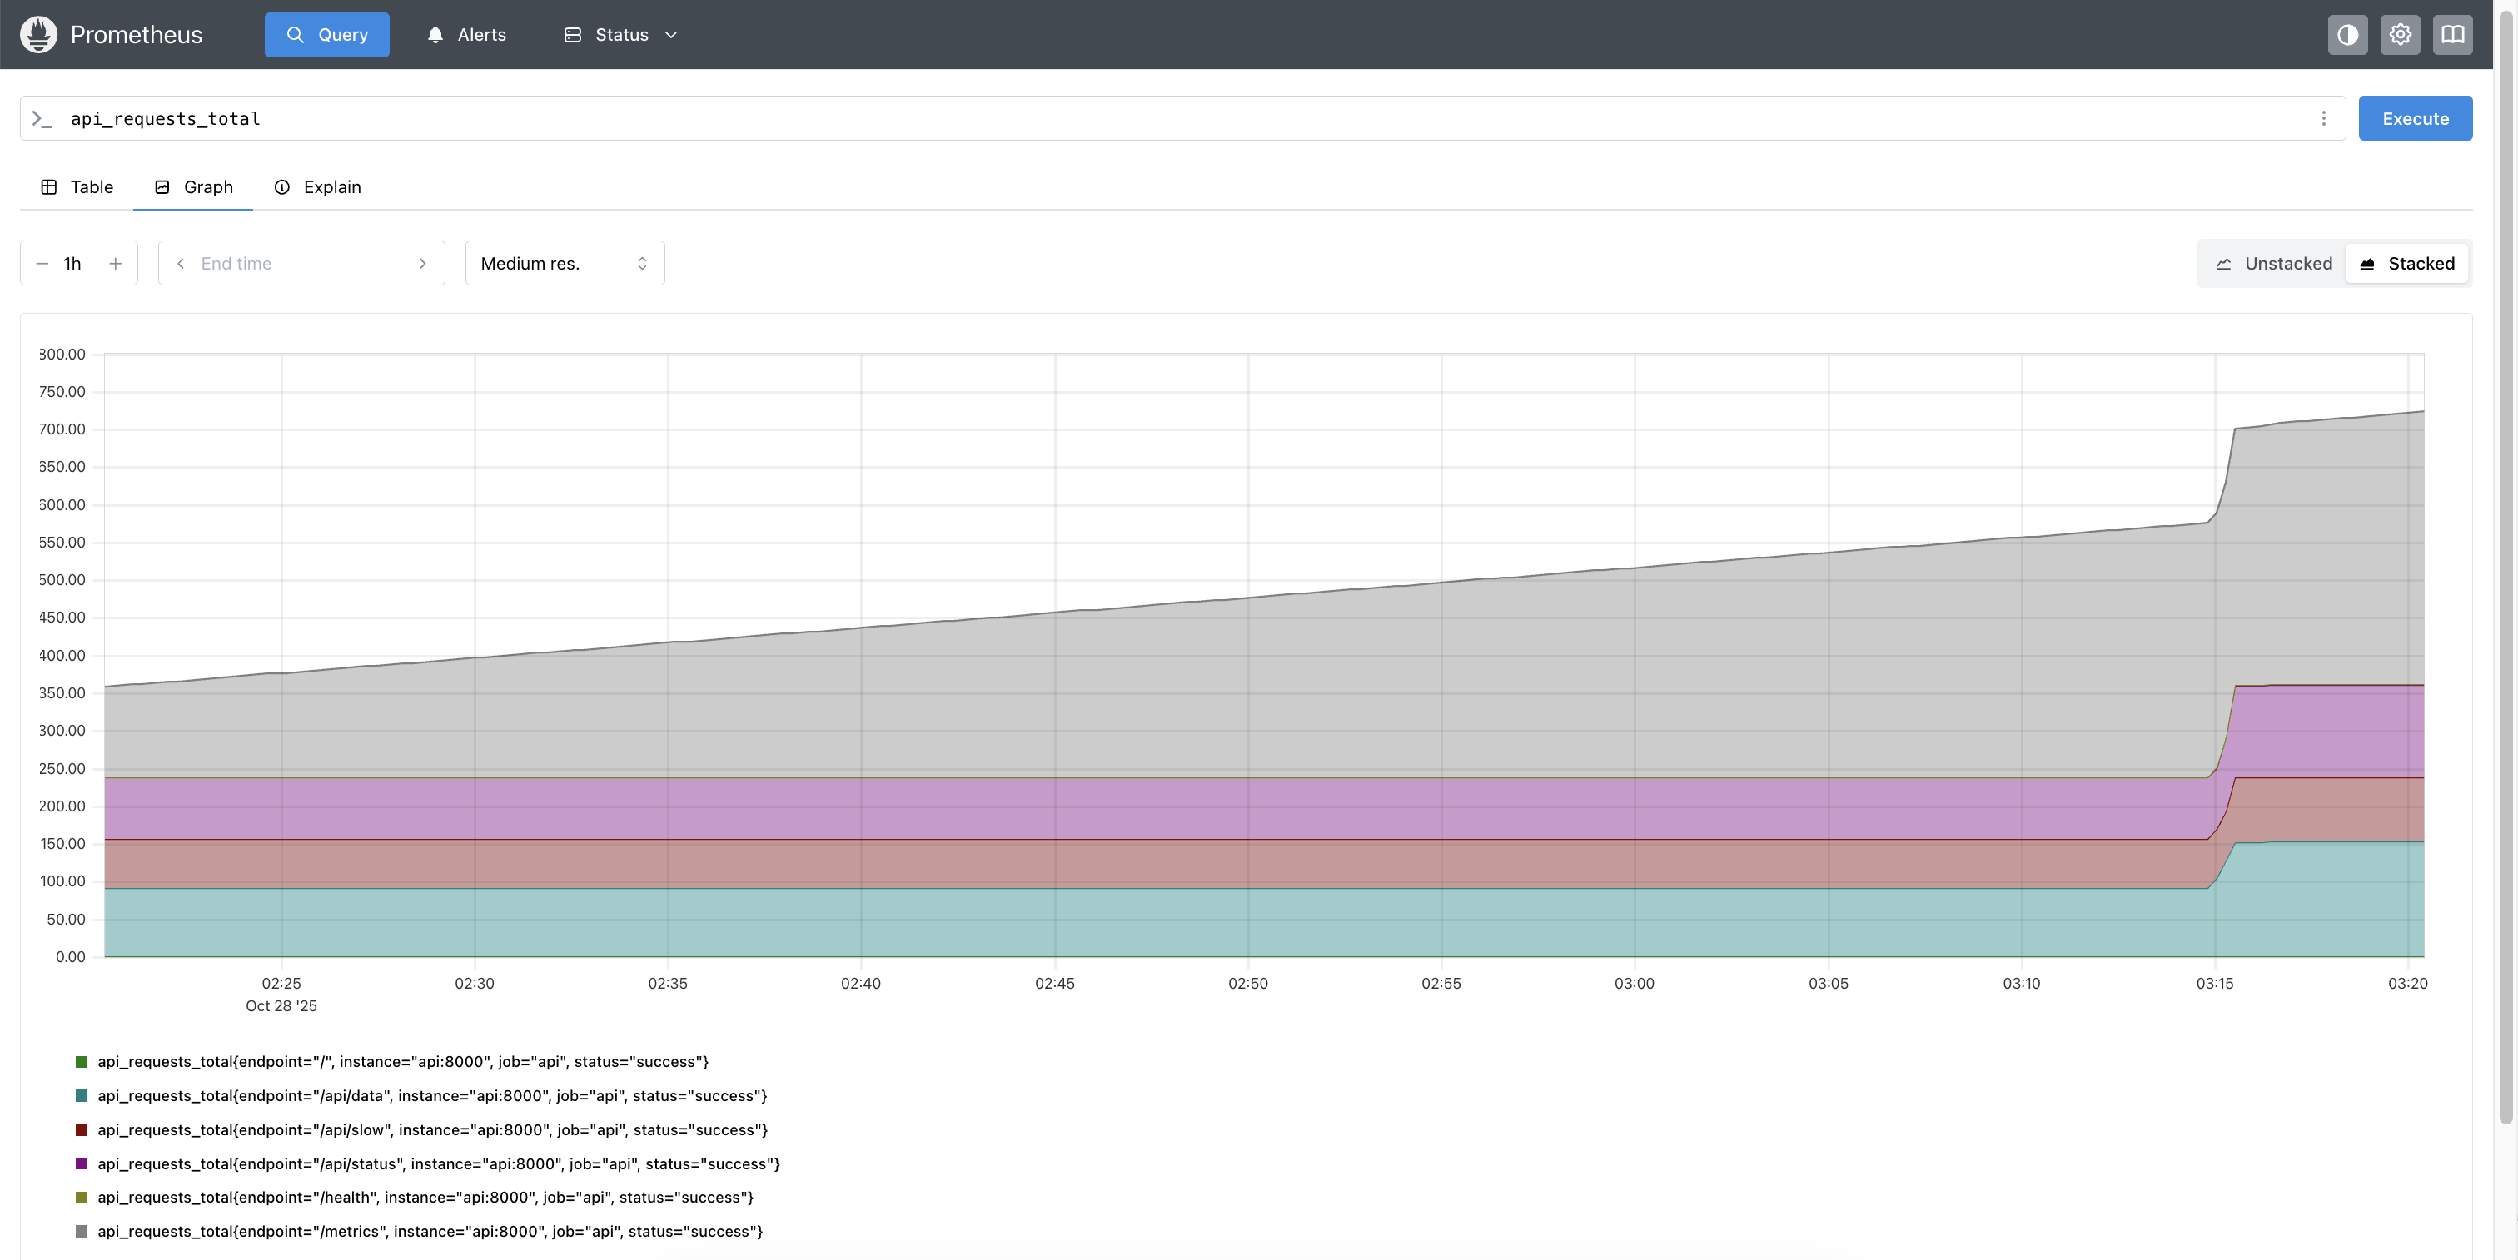Execute the PromQL query

tap(2416, 118)
